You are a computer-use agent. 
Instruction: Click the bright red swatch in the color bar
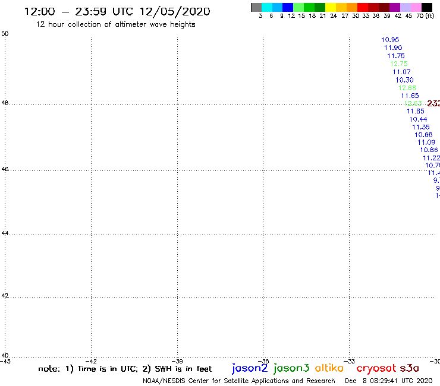pos(363,7)
